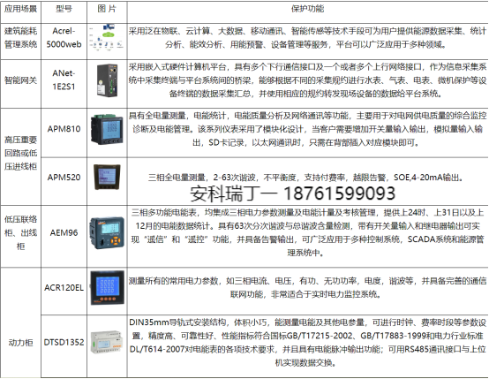The image size is (489, 379).
Task: Click the APM810 meter product image
Action: [108, 129]
